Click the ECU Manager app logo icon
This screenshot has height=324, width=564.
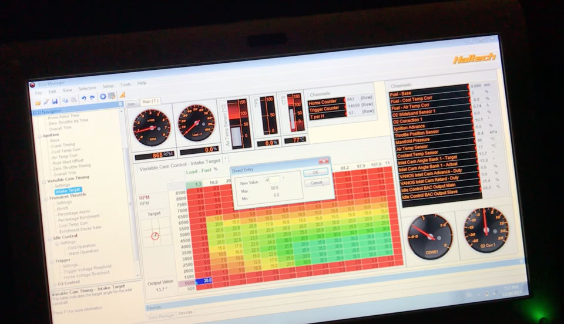33,85
